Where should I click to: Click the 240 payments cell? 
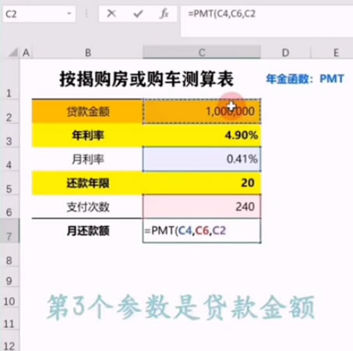click(x=202, y=207)
